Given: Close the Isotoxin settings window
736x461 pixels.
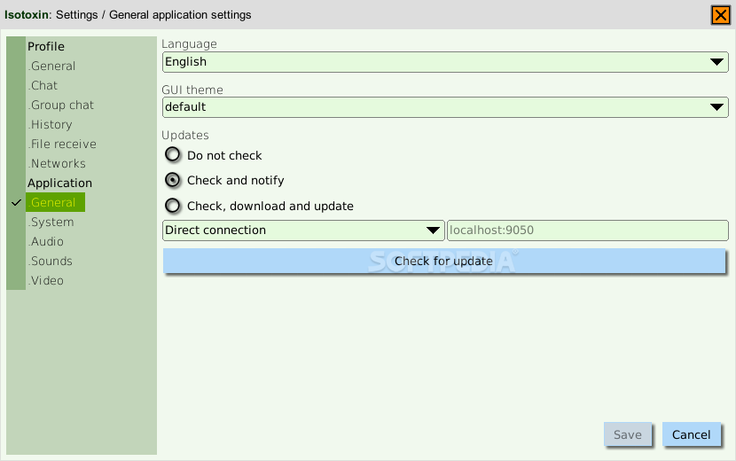Looking at the screenshot, I should point(721,15).
